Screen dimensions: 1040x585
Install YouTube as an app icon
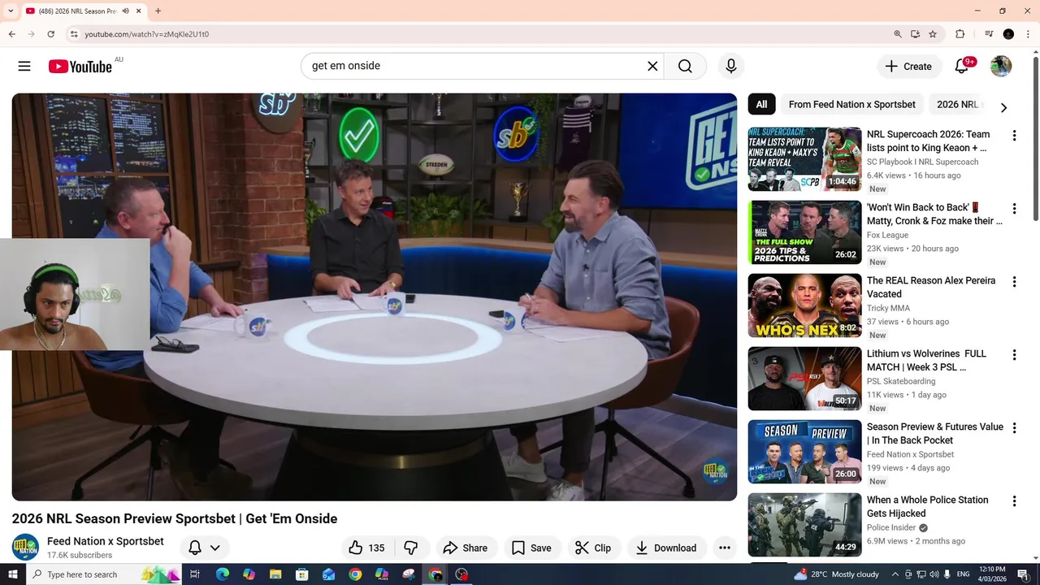(x=915, y=34)
